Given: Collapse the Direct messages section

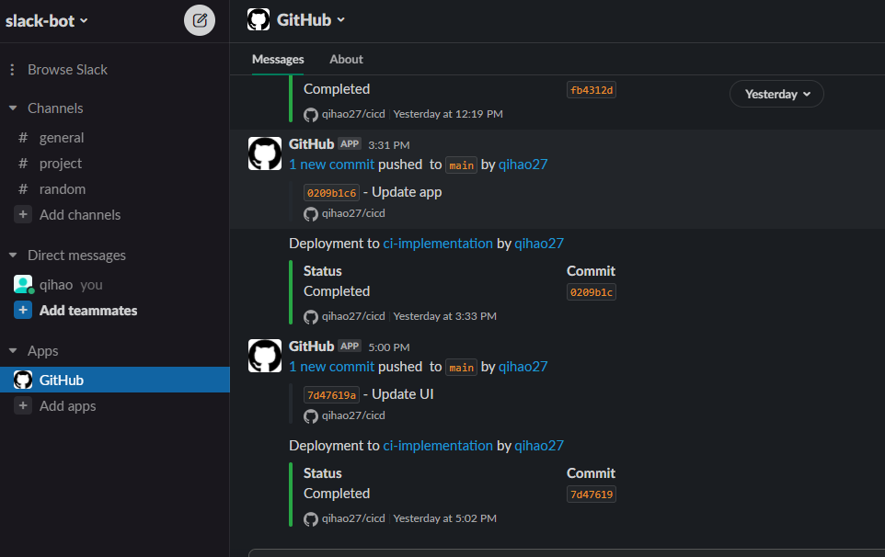Looking at the screenshot, I should (x=13, y=255).
